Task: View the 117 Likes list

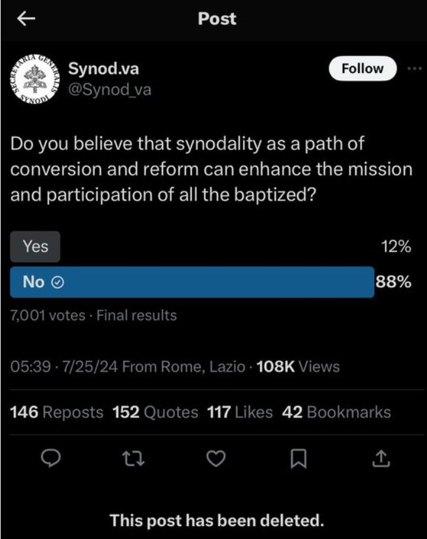Action: (x=239, y=412)
